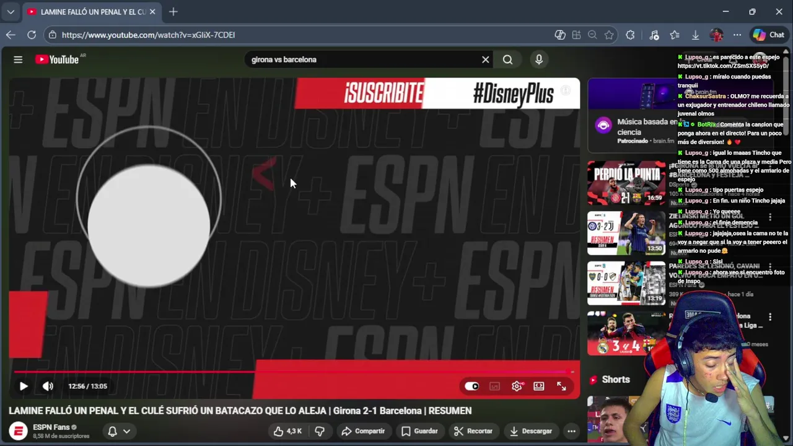The width and height of the screenshot is (793, 446).
Task: Open browser downloads arrow icon
Action: click(x=695, y=35)
